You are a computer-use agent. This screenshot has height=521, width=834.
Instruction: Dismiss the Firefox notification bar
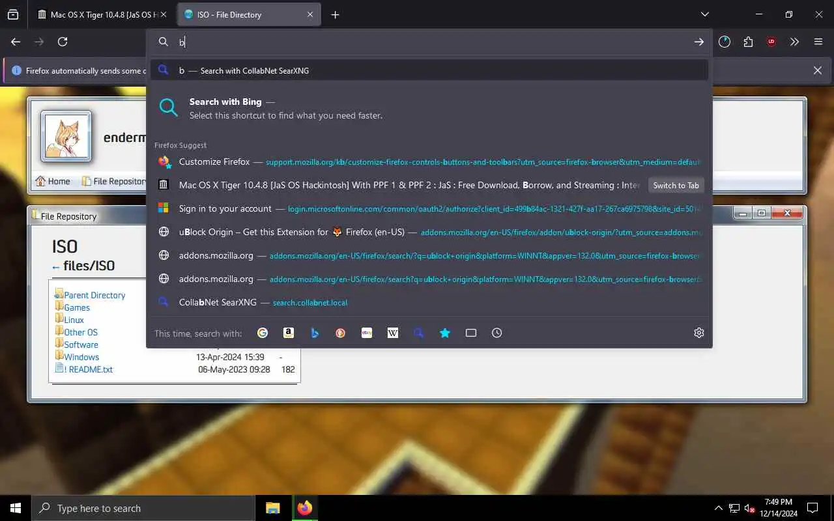[818, 70]
